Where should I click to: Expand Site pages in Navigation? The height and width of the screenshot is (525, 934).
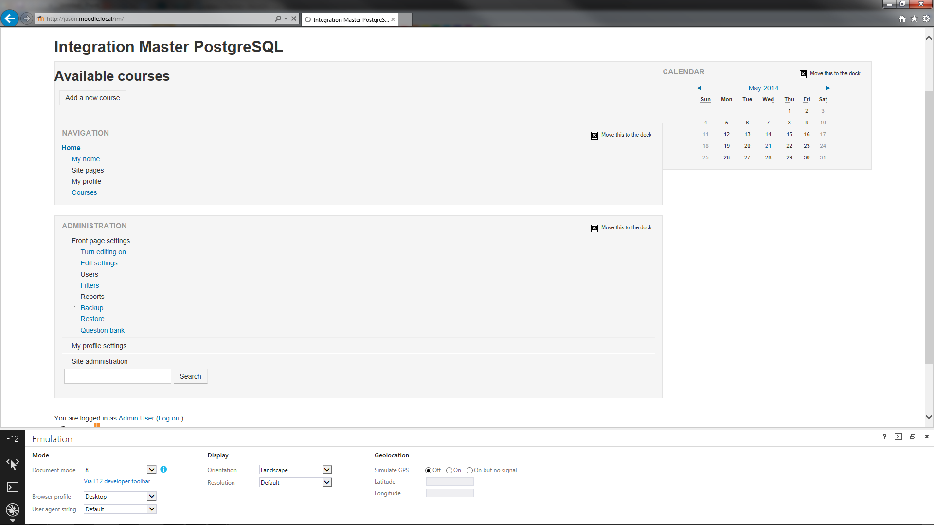[88, 170]
